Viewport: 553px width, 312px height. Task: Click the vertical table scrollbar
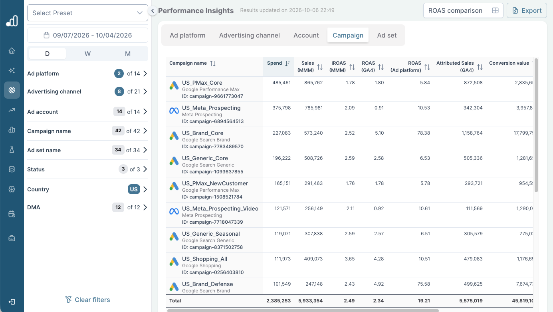[536, 125]
